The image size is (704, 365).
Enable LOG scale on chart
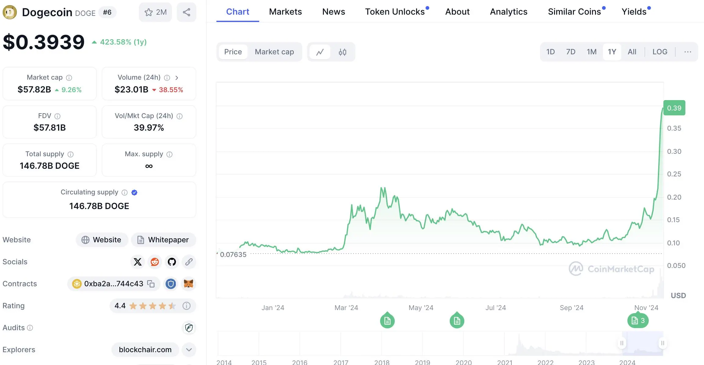coord(660,52)
